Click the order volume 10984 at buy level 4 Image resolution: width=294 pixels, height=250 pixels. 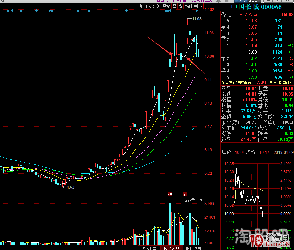pos(276,71)
